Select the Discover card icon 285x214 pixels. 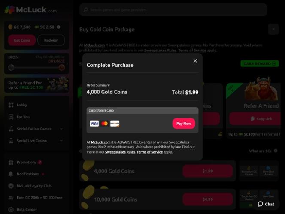pyautogui.click(x=115, y=124)
